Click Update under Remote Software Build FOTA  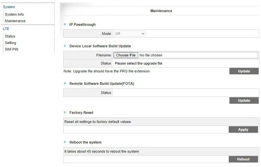pyautogui.click(x=244, y=100)
